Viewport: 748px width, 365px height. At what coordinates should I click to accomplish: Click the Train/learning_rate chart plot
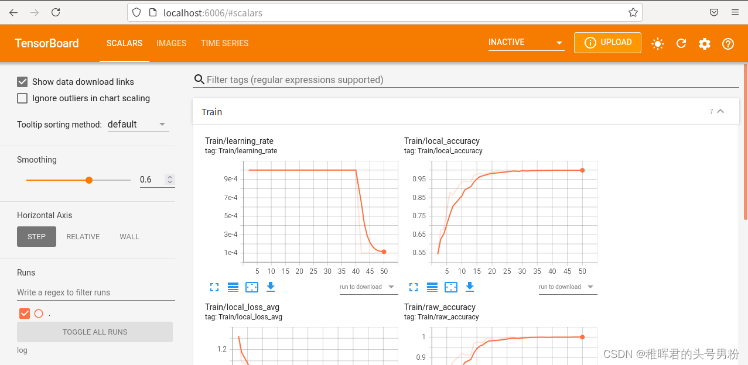[x=320, y=212]
